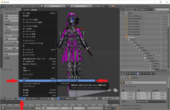Toggle visibility eye for 0006_BodyShape
The image size is (170, 110).
click(161, 32)
